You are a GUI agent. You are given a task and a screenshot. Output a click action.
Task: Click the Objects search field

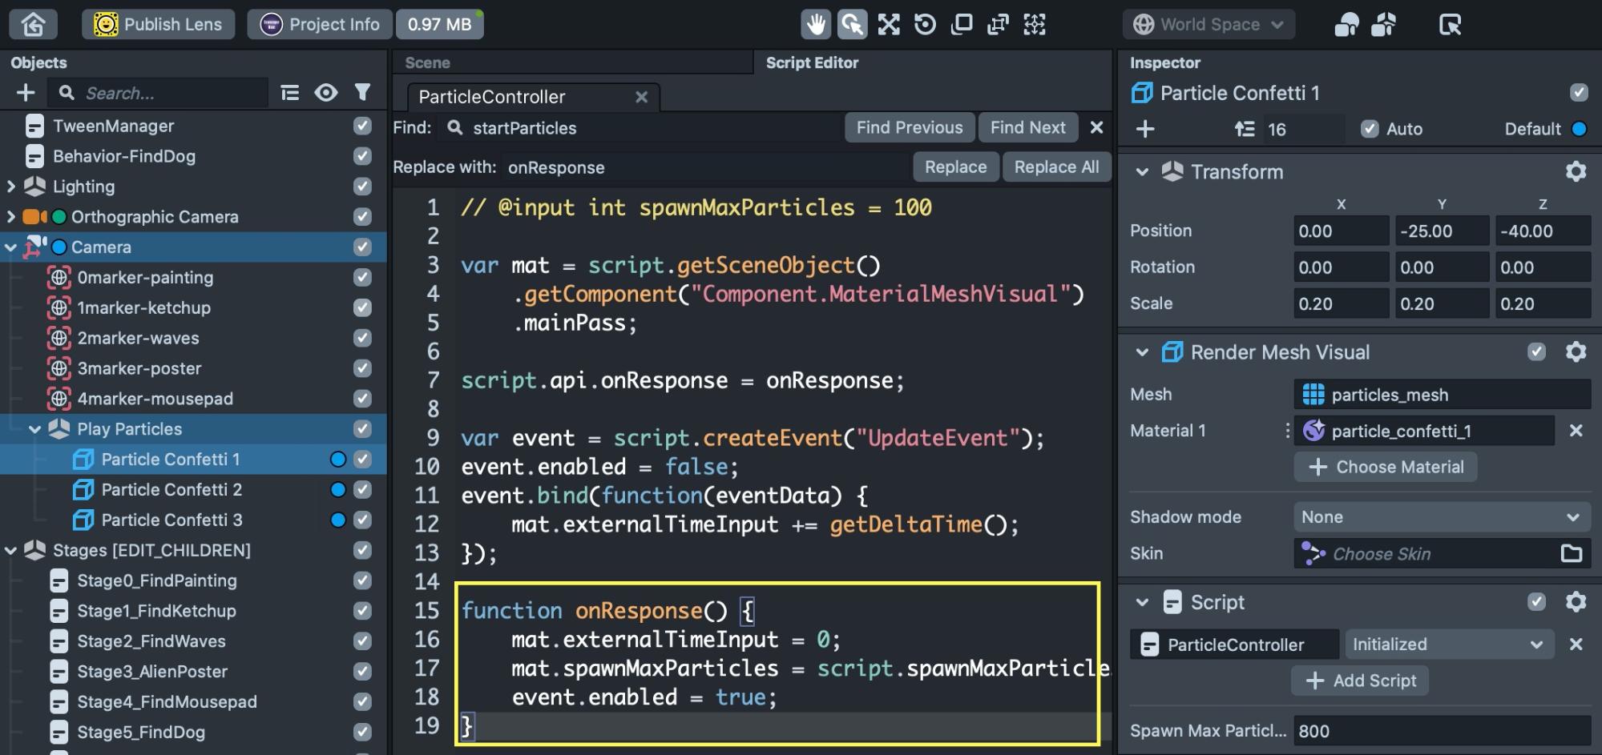pyautogui.click(x=158, y=93)
